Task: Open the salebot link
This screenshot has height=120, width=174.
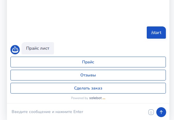Action: click(95, 98)
